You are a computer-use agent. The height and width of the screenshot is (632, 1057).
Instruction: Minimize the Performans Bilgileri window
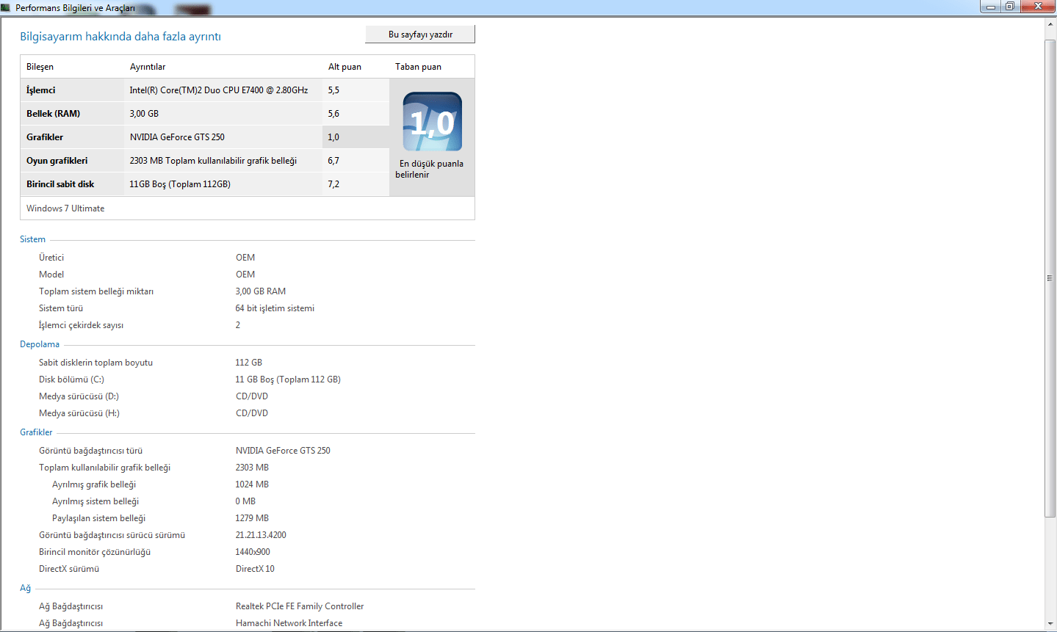point(991,7)
